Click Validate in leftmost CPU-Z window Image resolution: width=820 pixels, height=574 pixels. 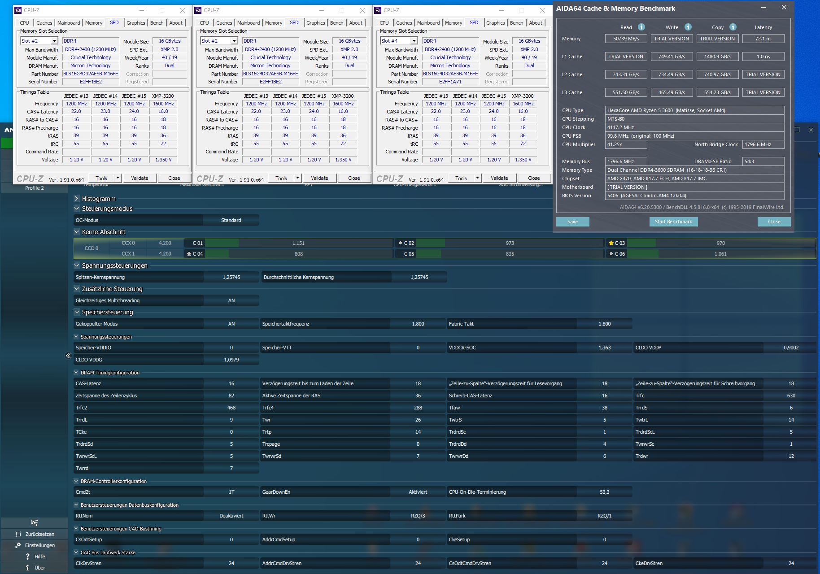tap(140, 178)
